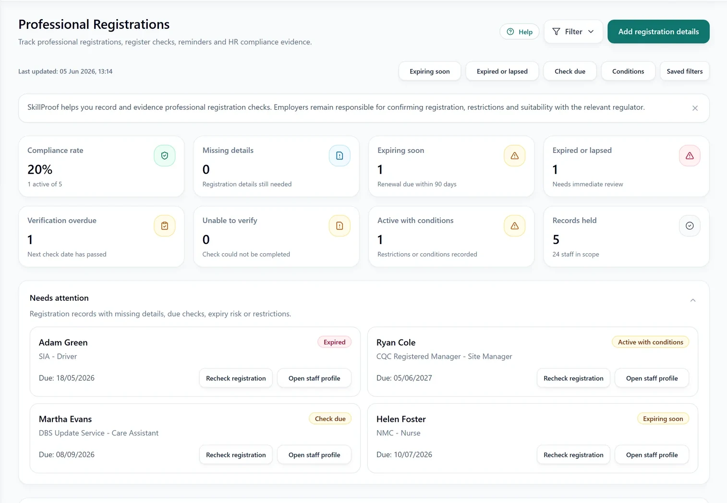The width and height of the screenshot is (727, 503).
Task: Click the 1 active of 5 text
Action: [x=45, y=184]
